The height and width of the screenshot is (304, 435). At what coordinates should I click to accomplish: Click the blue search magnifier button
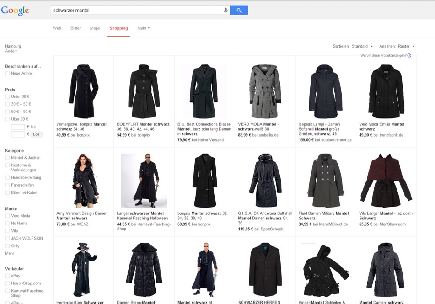(239, 11)
